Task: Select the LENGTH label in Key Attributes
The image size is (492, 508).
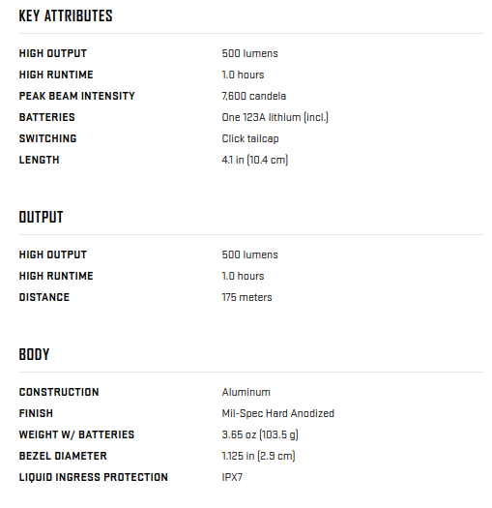Action: [x=40, y=160]
